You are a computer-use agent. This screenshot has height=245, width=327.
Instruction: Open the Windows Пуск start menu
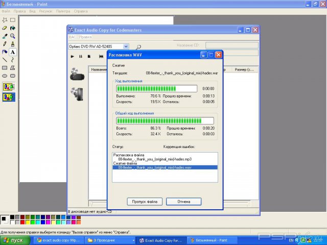click(x=13, y=240)
